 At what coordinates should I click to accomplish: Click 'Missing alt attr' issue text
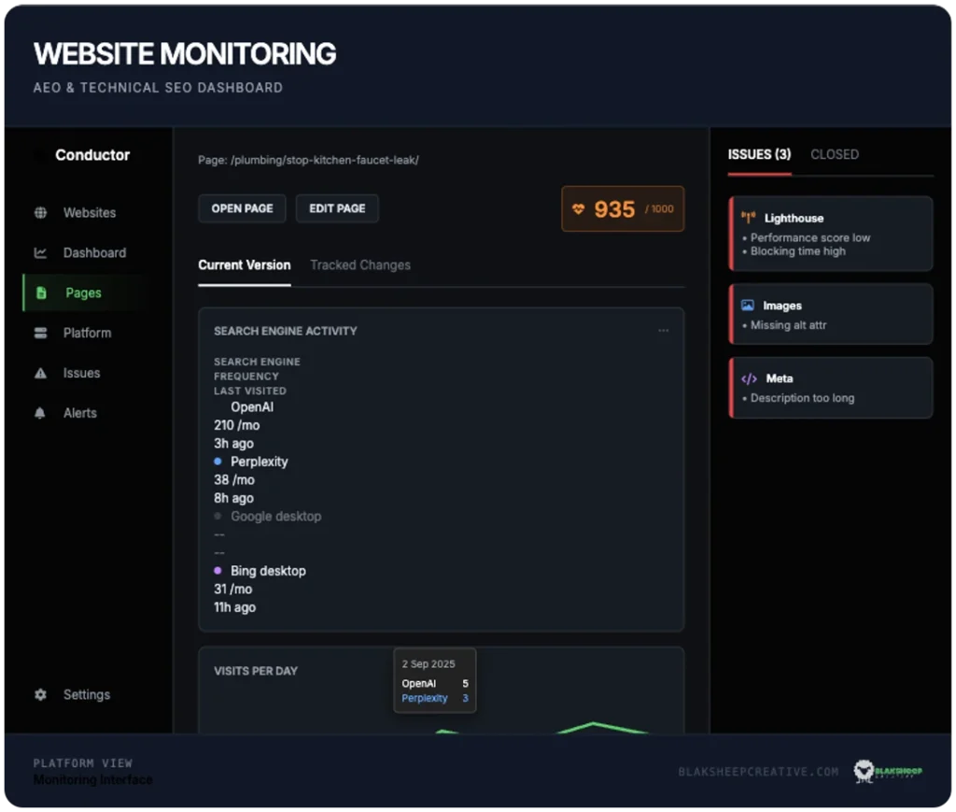click(788, 325)
